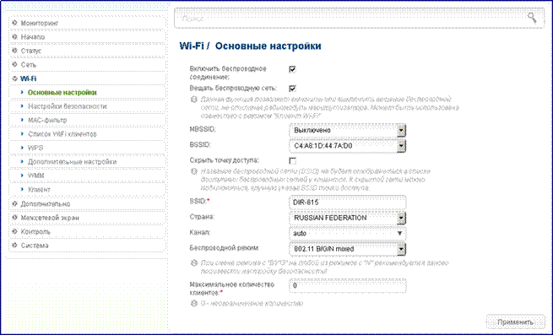Open the BSSID dropdown

coord(347,146)
